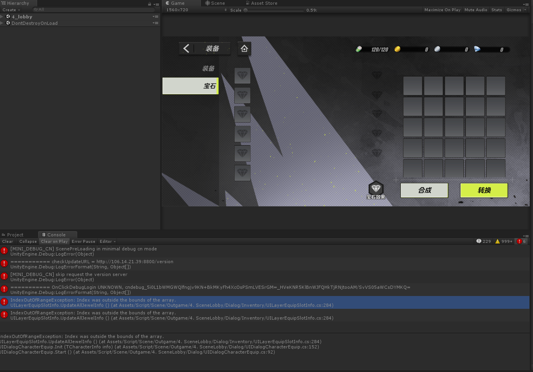
Task: Click the 合成 button
Action: pos(424,190)
